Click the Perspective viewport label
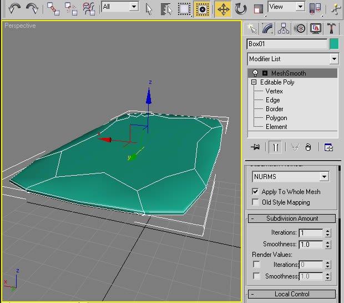Image resolution: width=344 pixels, height=303 pixels. (20, 26)
